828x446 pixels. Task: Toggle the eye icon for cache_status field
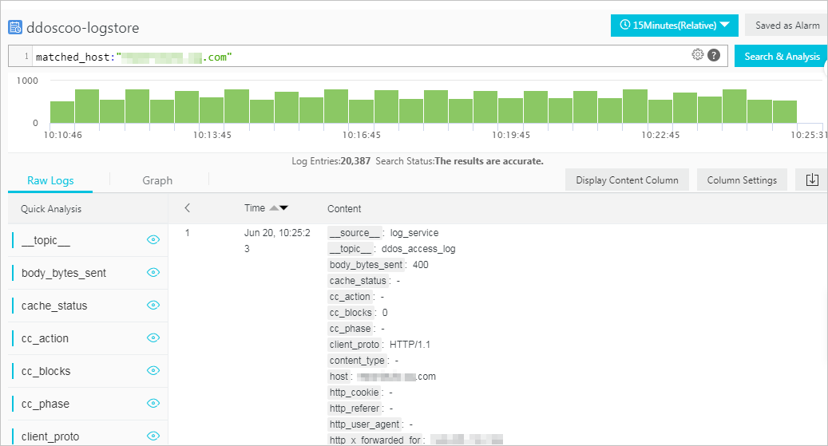(153, 305)
